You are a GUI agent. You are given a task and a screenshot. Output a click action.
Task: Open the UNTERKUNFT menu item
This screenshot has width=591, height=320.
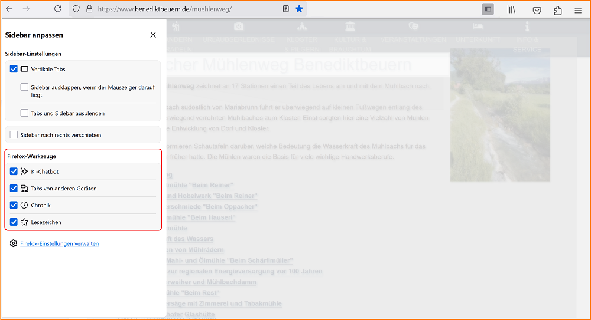[478, 39]
